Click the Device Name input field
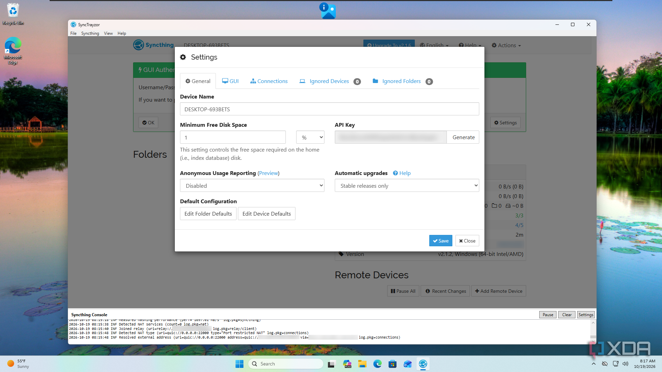Image resolution: width=662 pixels, height=372 pixels. (x=329, y=109)
